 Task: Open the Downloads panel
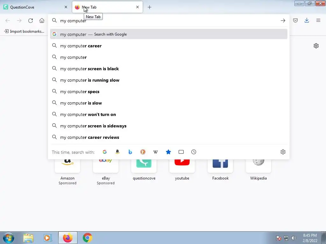click(x=307, y=20)
